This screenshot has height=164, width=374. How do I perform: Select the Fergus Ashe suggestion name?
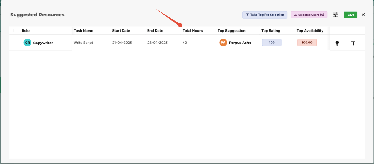coord(240,43)
